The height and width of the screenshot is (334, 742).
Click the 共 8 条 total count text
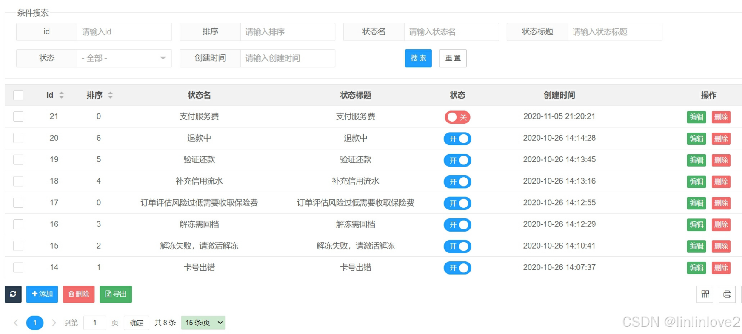165,323
